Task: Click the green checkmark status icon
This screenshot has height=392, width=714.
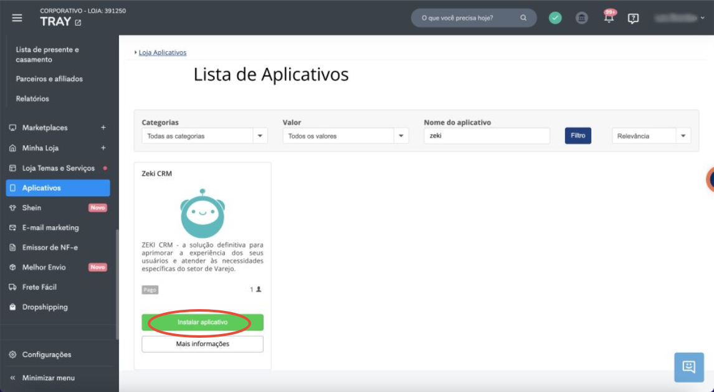Action: (555, 17)
